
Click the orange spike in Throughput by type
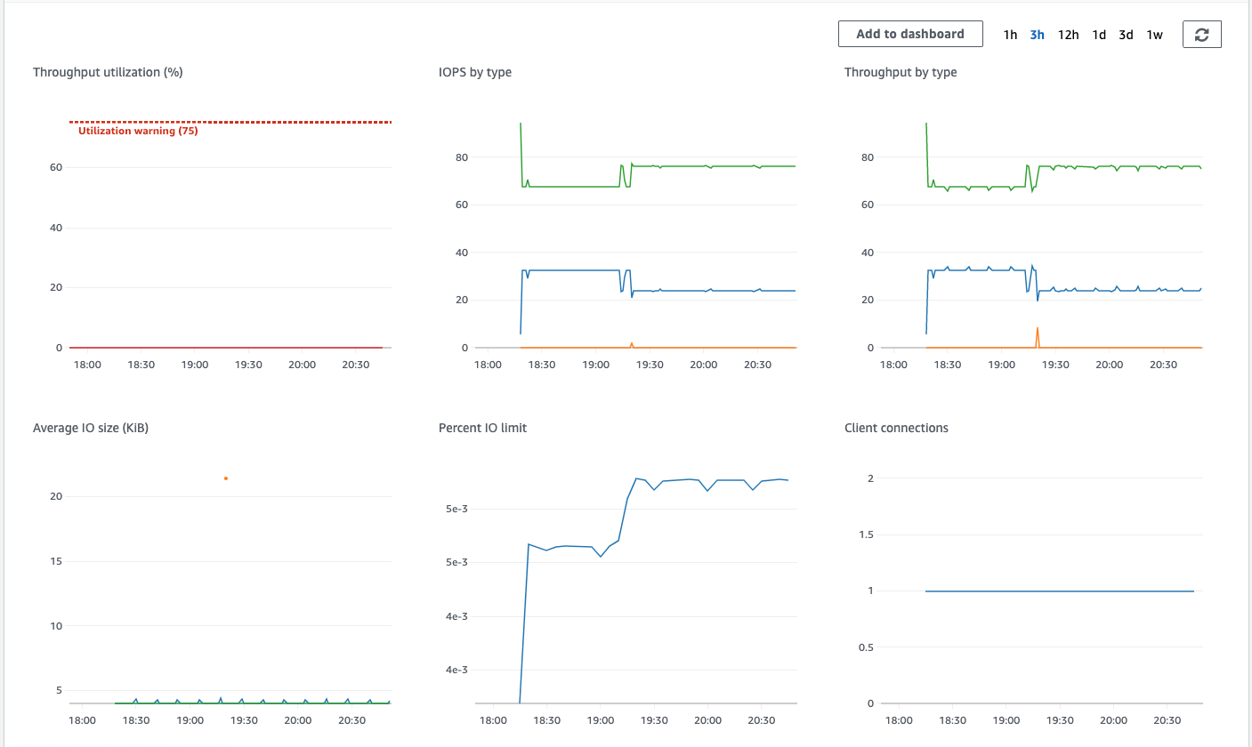(x=1038, y=333)
